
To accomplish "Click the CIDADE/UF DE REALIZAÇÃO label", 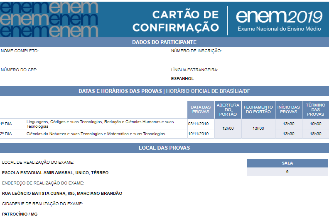I will 42,204.
